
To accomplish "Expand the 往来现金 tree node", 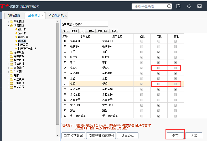I will (8, 53).
